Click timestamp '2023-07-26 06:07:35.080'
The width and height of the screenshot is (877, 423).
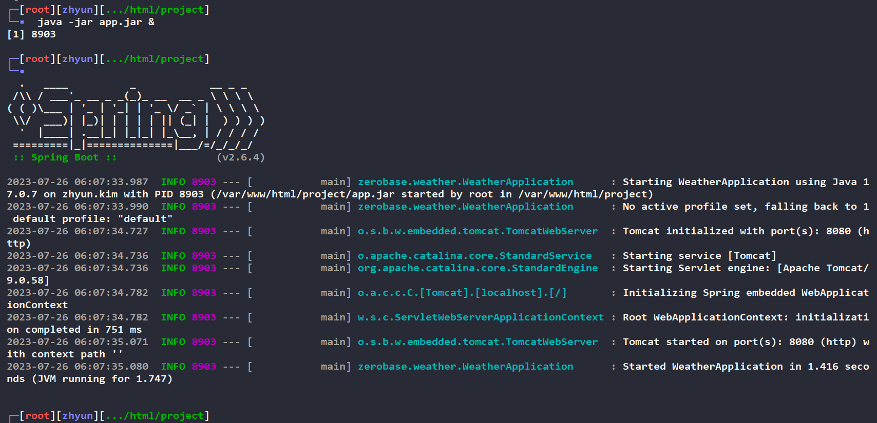pyautogui.click(x=78, y=367)
